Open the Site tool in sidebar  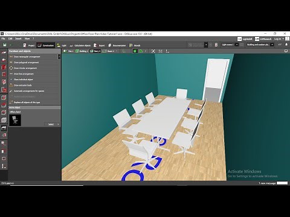(x=4, y=52)
